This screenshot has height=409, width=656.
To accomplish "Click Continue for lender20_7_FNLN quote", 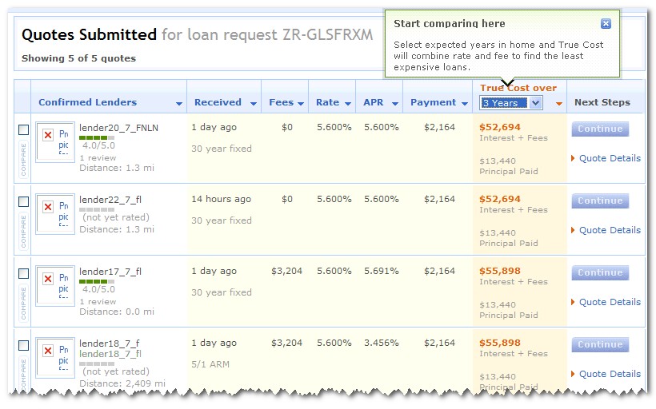I will pos(600,129).
